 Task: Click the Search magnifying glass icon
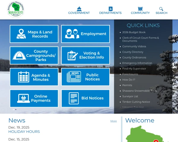click(161, 9)
